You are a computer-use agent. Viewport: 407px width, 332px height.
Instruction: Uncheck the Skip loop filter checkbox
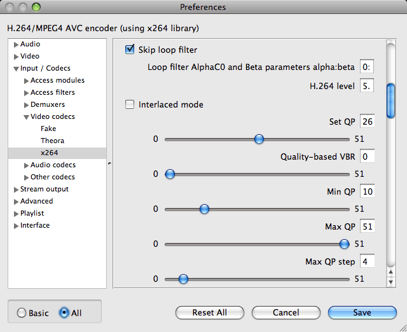click(130, 50)
